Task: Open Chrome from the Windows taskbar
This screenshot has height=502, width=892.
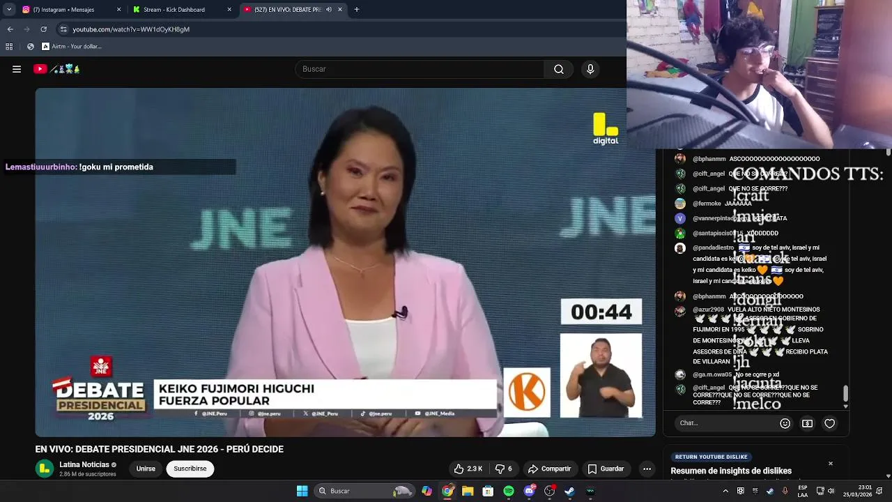Action: coord(447,491)
